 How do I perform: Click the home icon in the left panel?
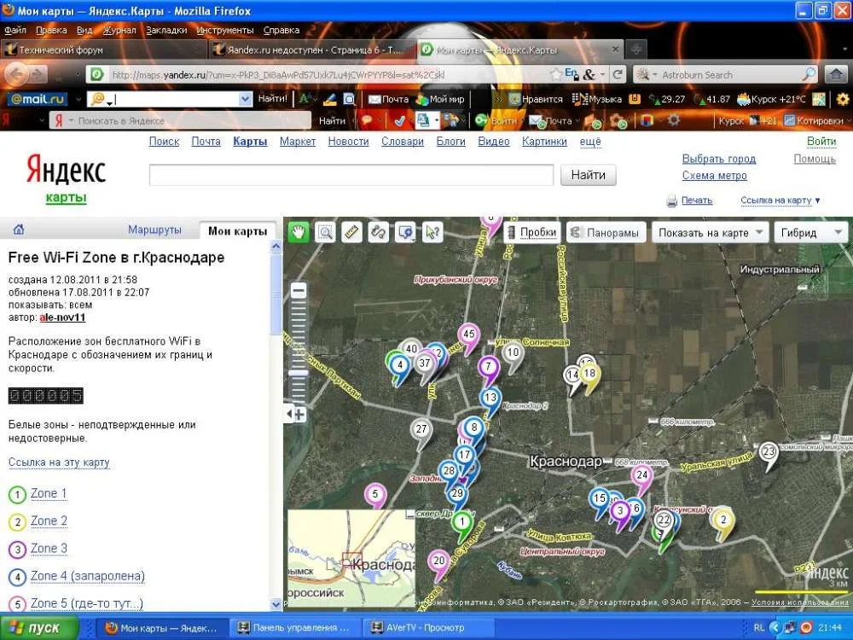pos(19,230)
